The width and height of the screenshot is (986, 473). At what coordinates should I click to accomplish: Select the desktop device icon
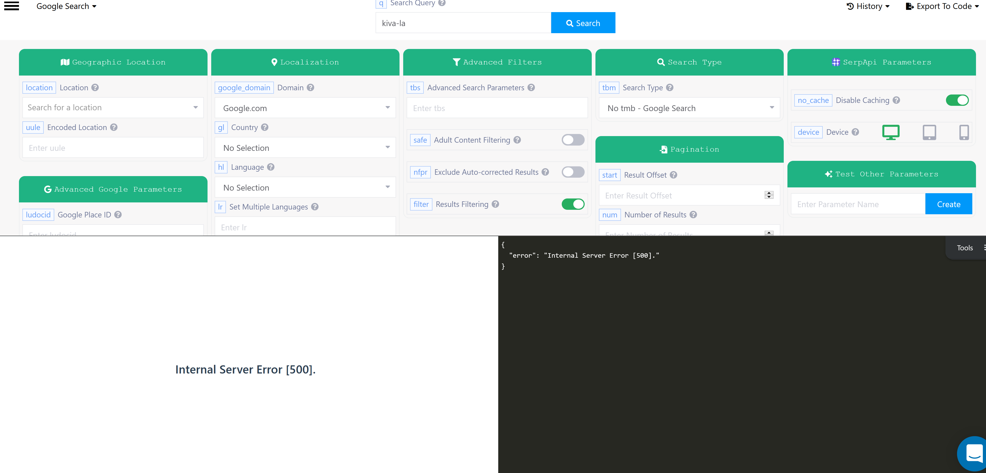891,132
